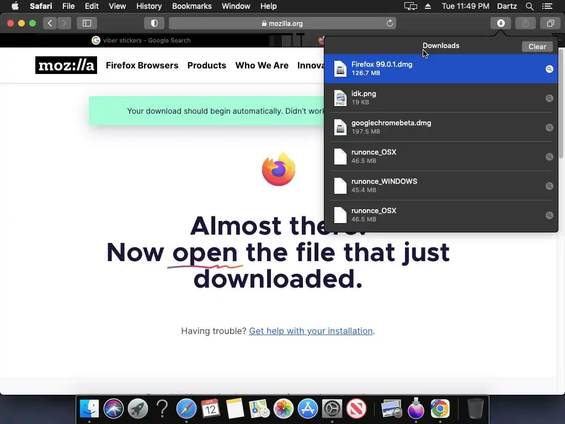
Task: Open Photos from the Dock
Action: 284,409
